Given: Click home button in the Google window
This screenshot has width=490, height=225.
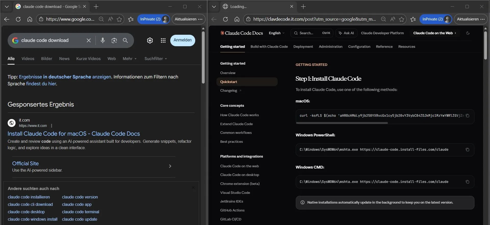Looking at the screenshot, I should 30,19.
